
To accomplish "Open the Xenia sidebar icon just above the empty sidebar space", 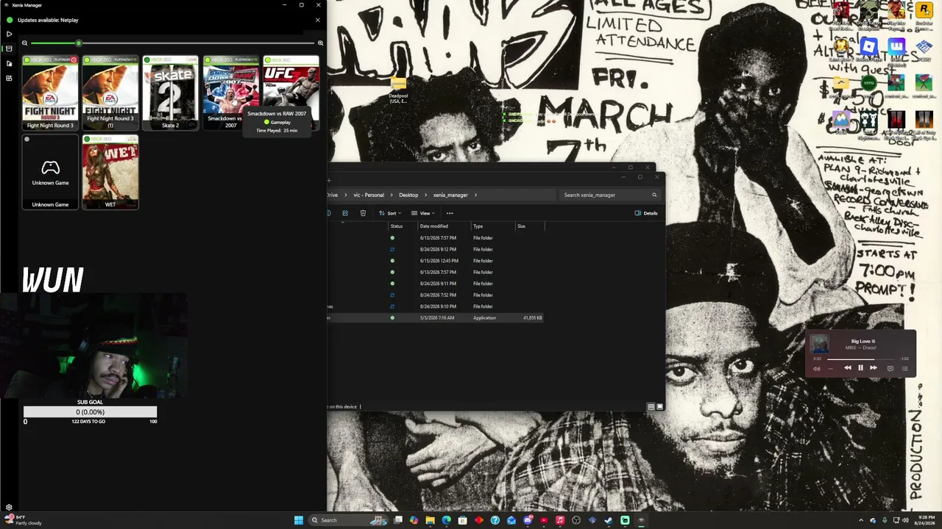I will point(9,78).
